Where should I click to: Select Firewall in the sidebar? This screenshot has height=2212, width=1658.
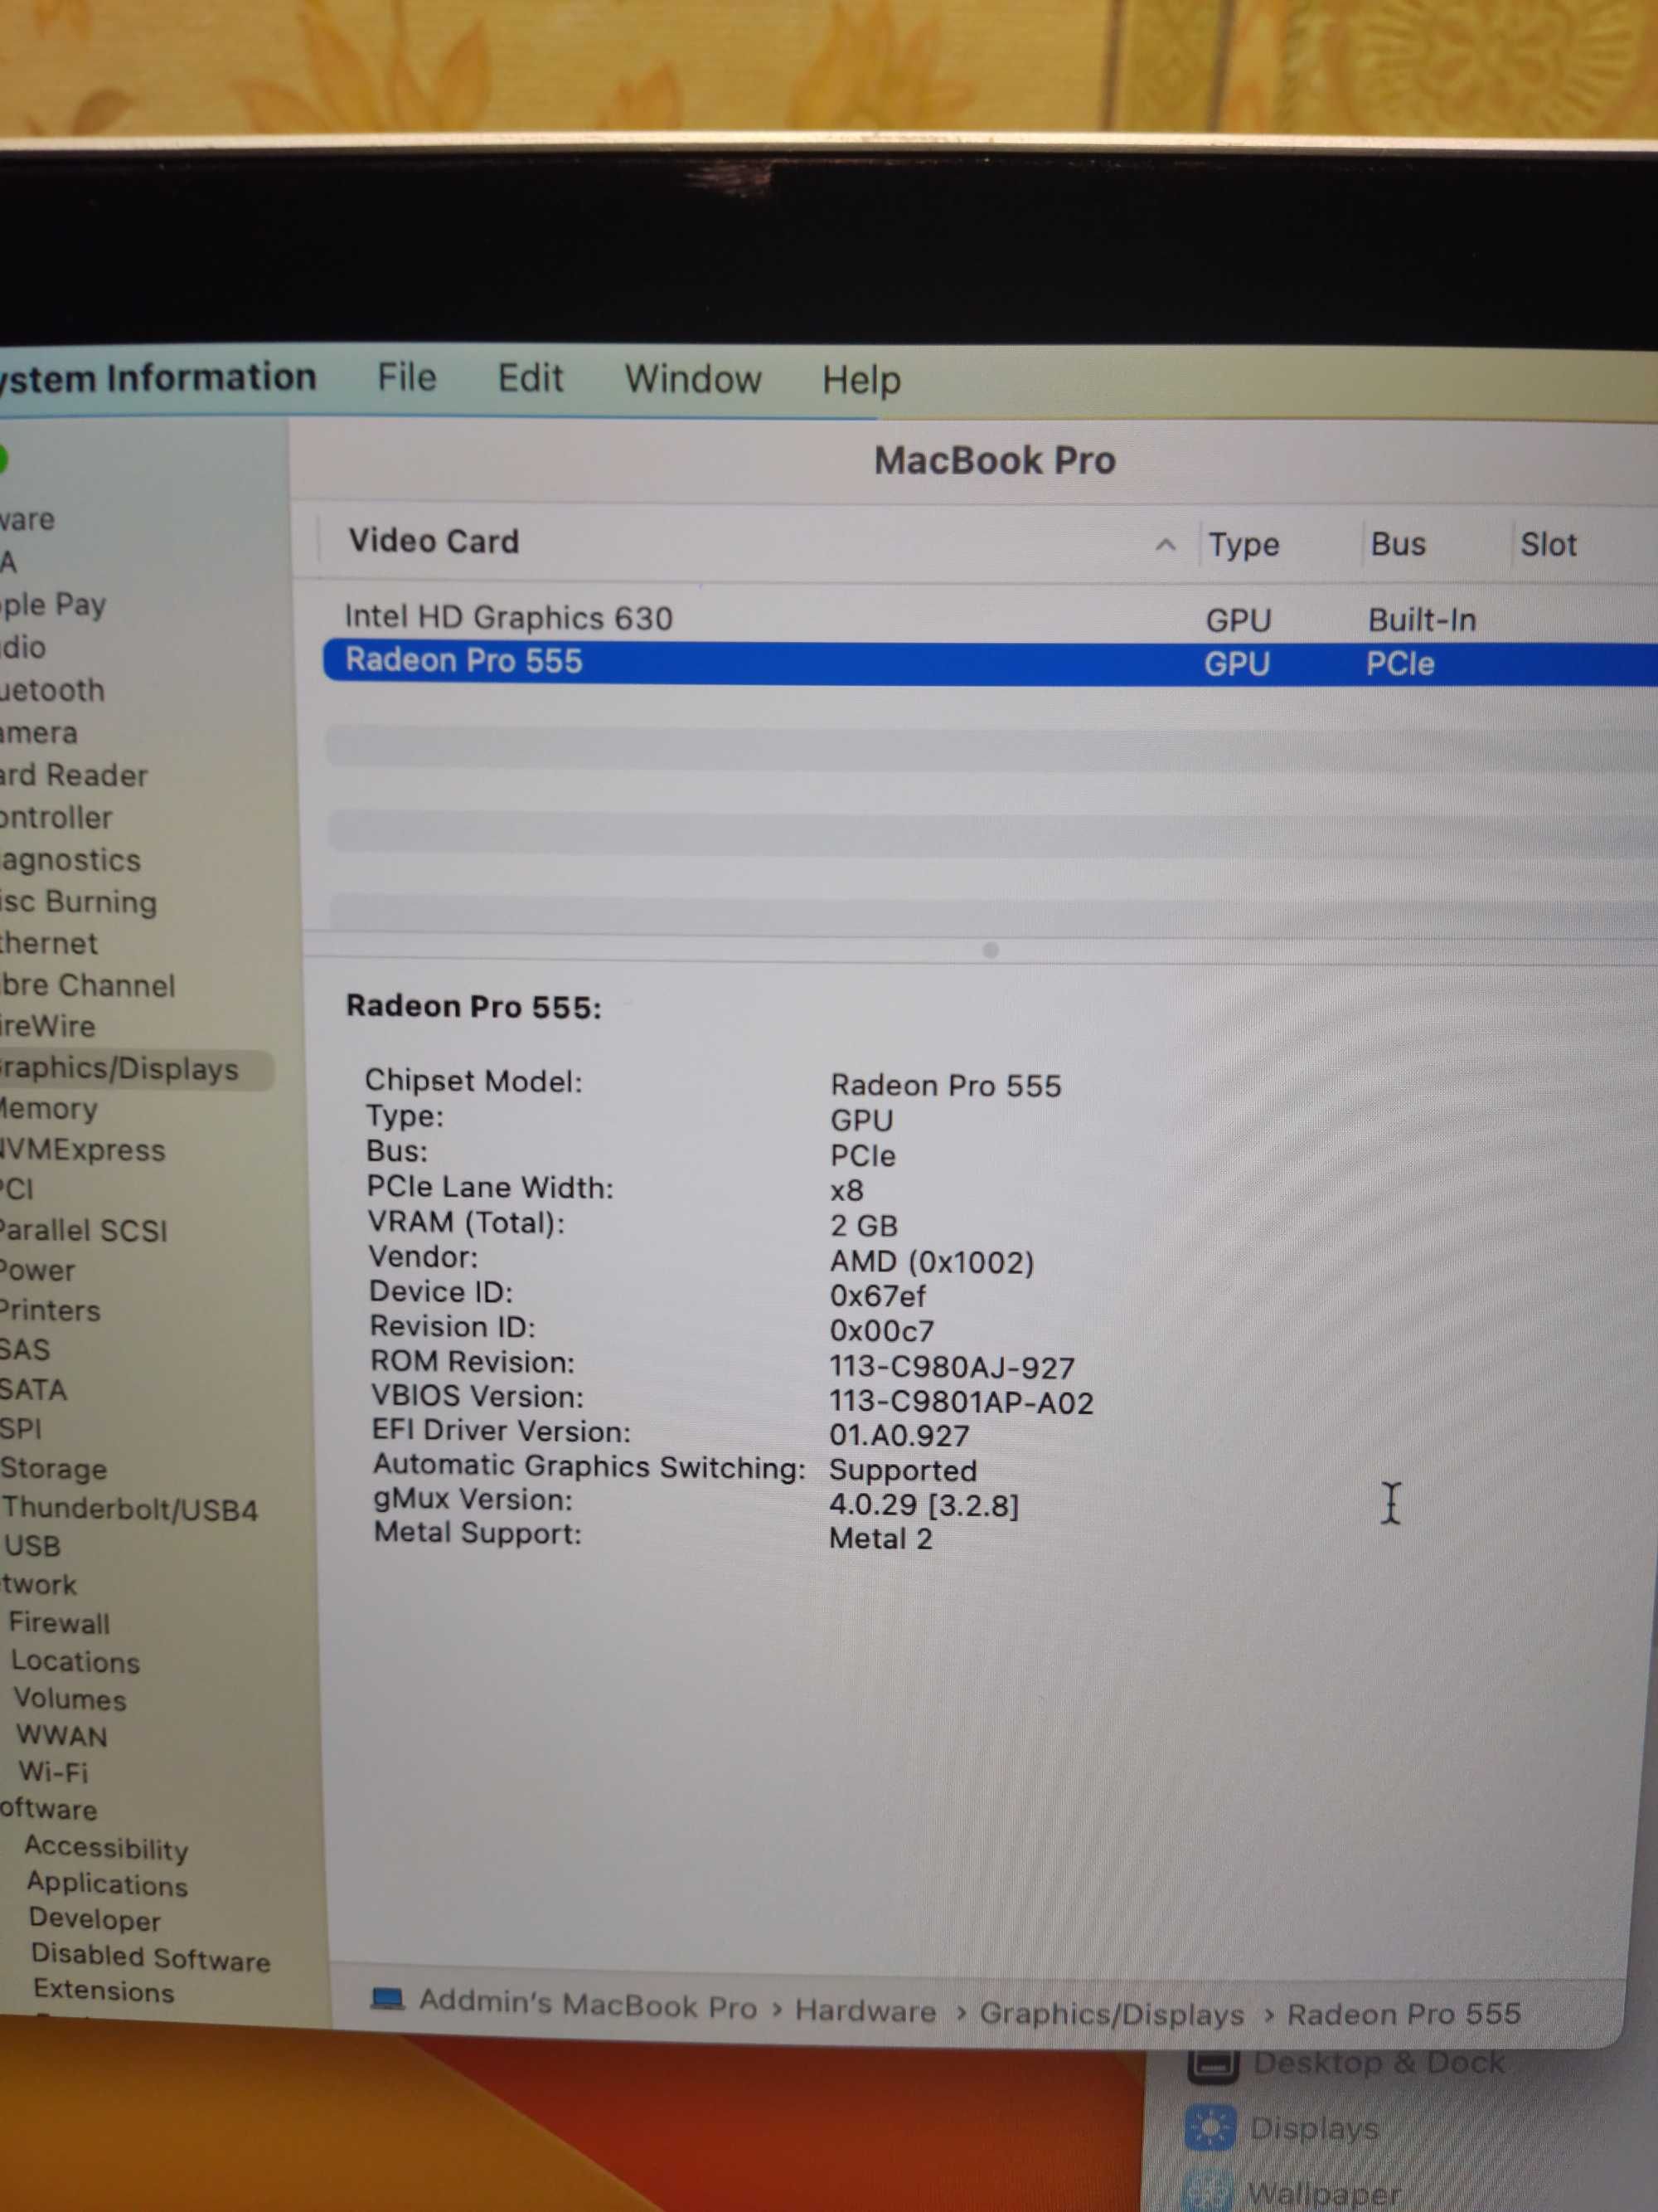pos(59,1623)
